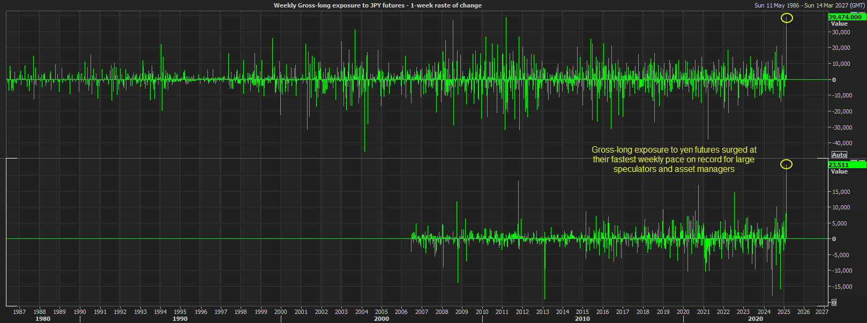Select the 1990 decade label on bottom axis
867x323 pixels.
point(180,319)
